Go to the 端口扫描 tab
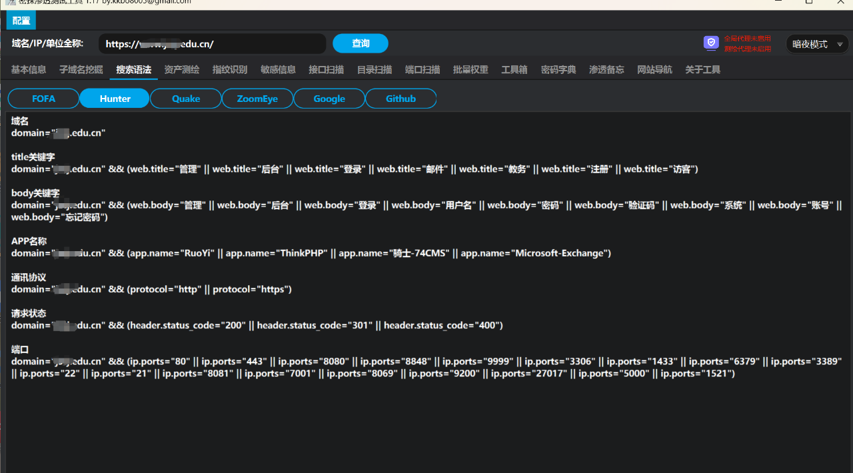The width and height of the screenshot is (853, 473). pos(423,70)
